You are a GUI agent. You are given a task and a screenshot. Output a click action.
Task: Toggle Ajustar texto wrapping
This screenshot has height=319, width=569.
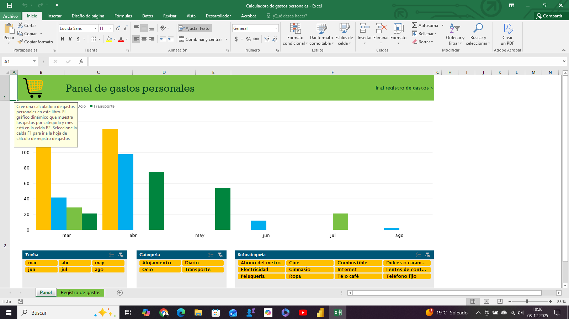click(195, 28)
